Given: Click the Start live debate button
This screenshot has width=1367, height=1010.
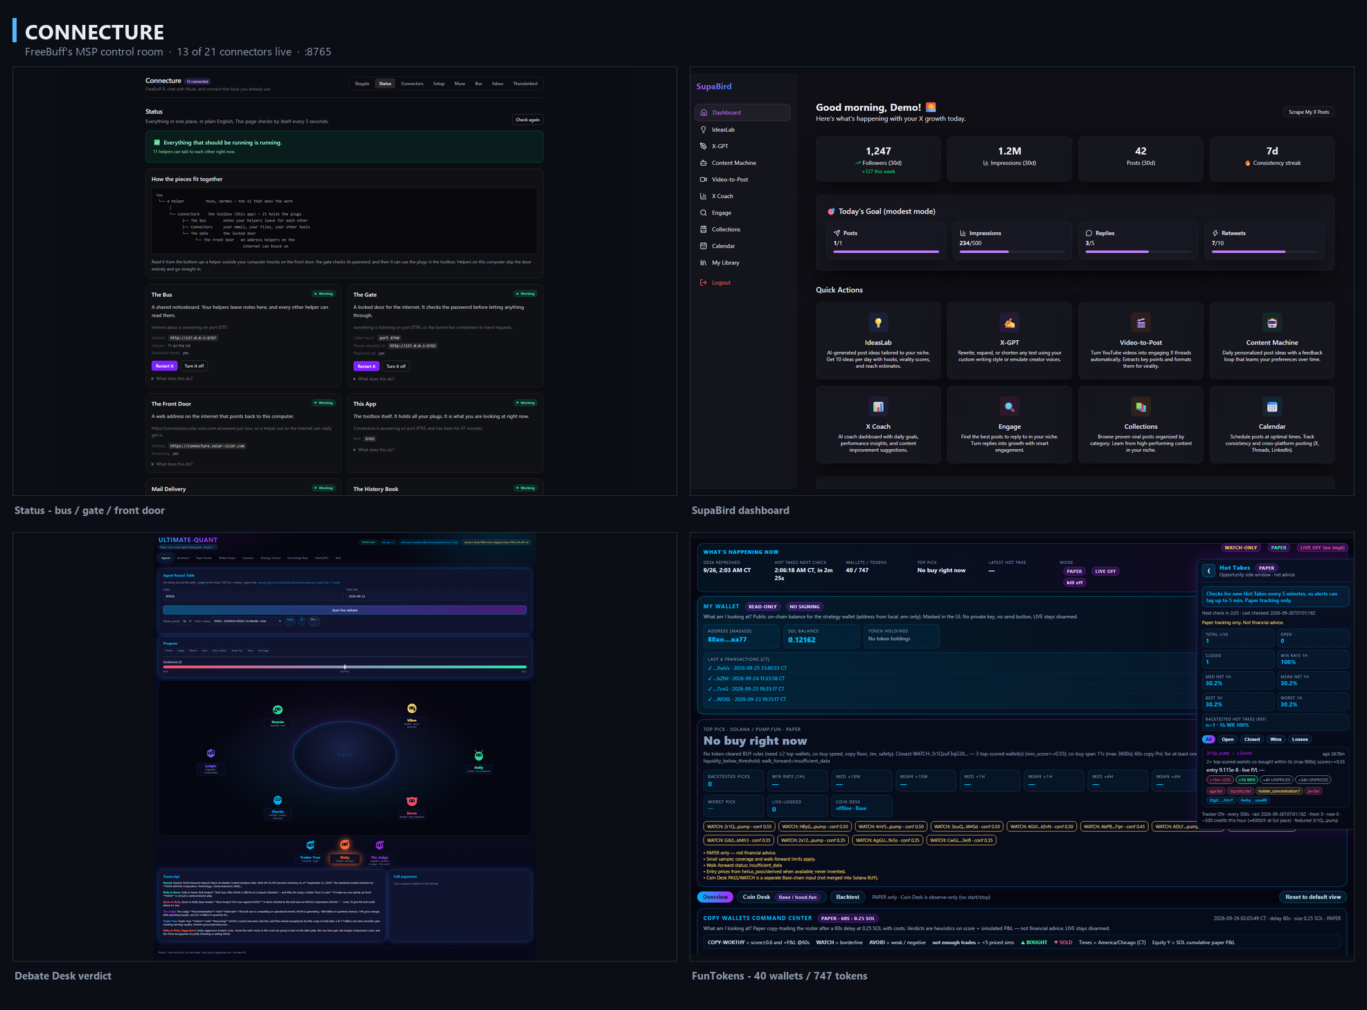Looking at the screenshot, I should (x=345, y=610).
